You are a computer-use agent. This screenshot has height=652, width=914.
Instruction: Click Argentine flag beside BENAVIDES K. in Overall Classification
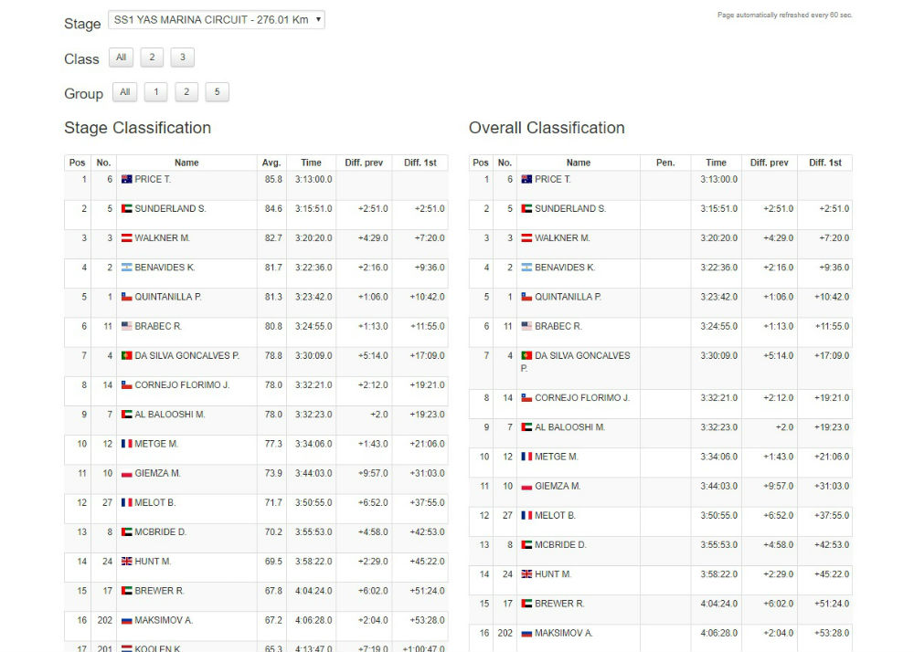tap(526, 268)
